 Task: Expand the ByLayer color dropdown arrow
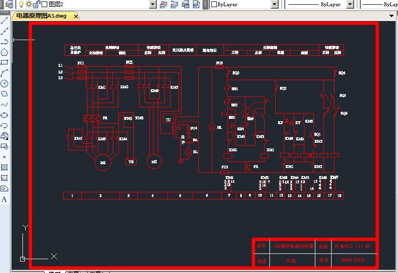[275, 4]
